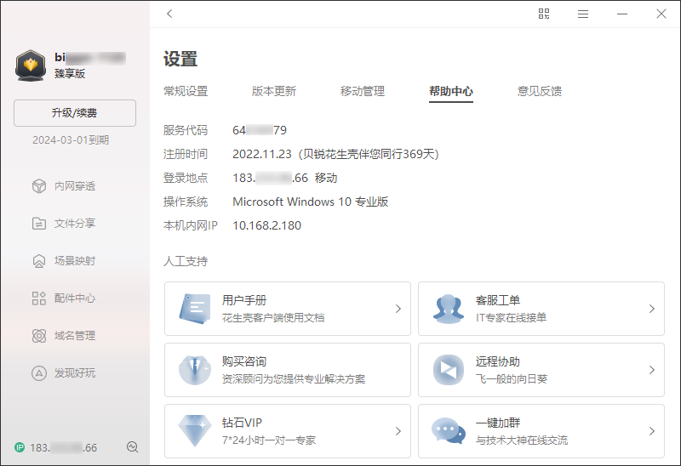Screen dimensions: 681x466
Task: Expand 客服工单 card chevron arrow
Action: pyautogui.click(x=651, y=309)
